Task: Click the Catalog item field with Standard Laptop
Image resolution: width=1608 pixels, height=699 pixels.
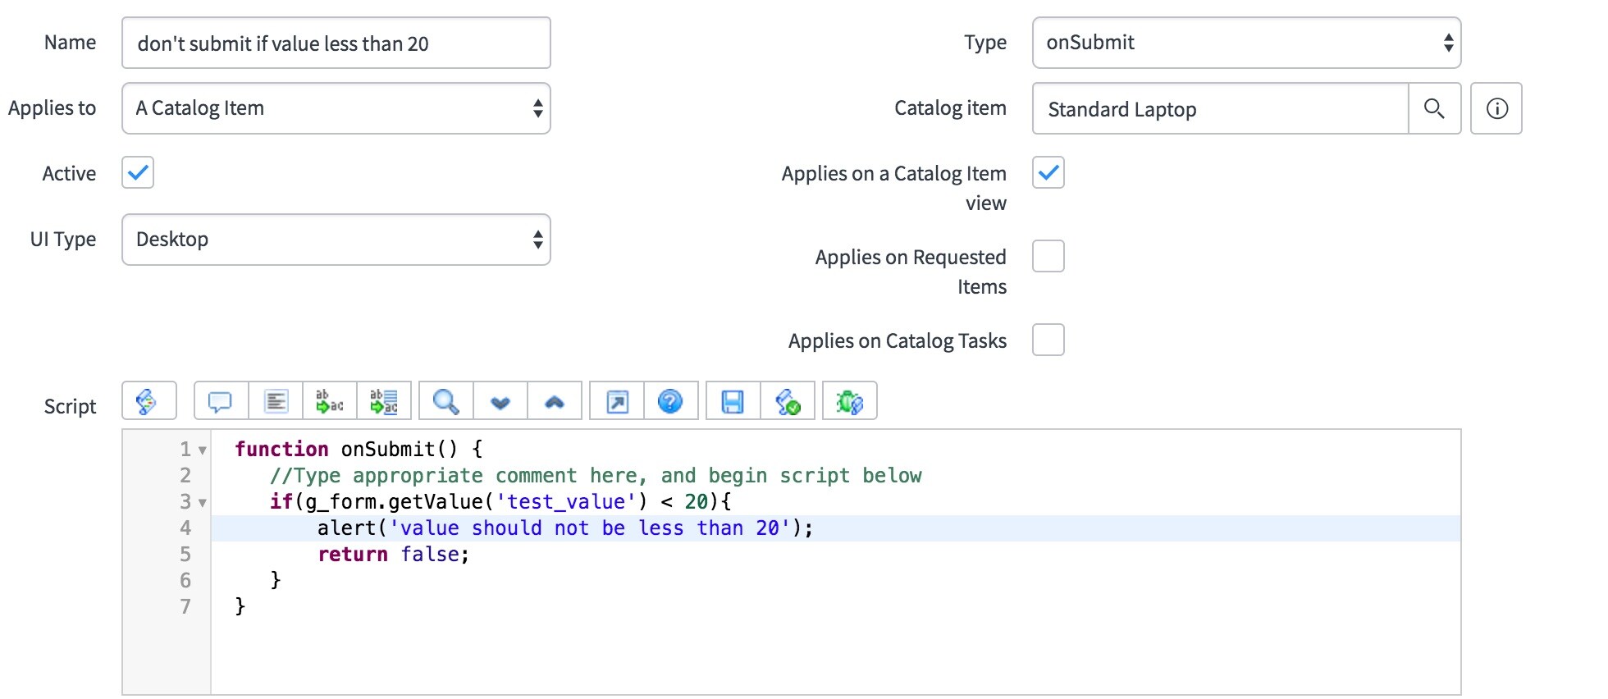Action: (1221, 108)
